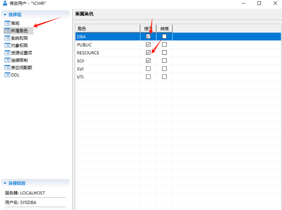Viewport: 282px width, 210px height.
Task: Uncheck 授予 for the PUBLIC role
Action: pyautogui.click(x=148, y=45)
